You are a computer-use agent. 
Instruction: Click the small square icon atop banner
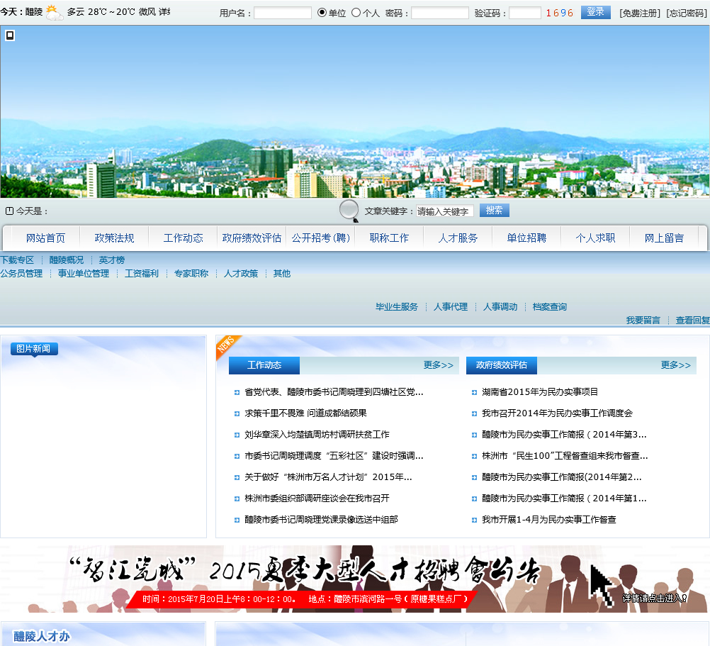pyautogui.click(x=10, y=35)
